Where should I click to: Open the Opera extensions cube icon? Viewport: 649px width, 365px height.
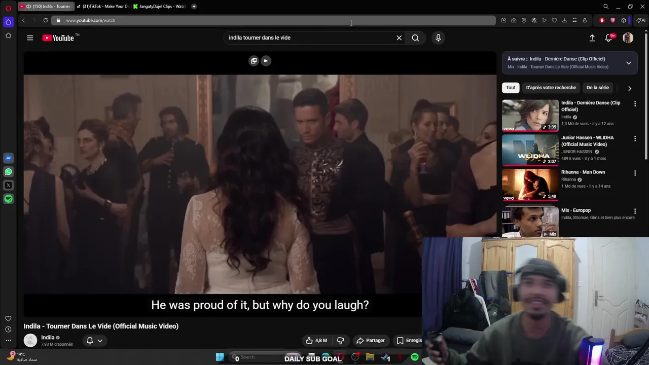pyautogui.click(x=624, y=20)
